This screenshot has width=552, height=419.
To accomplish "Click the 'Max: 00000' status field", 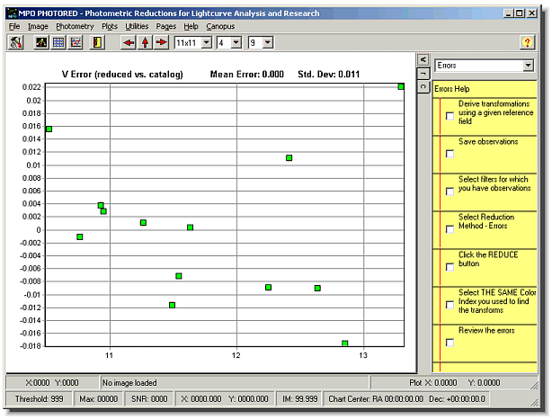I will point(98,399).
